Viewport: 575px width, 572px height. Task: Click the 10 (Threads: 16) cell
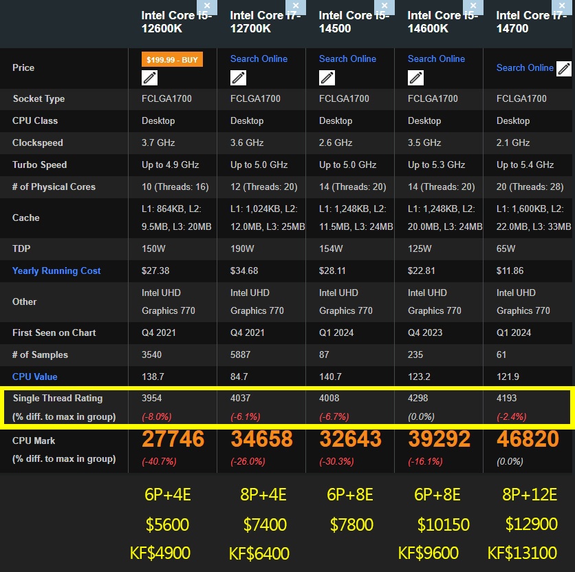175,187
